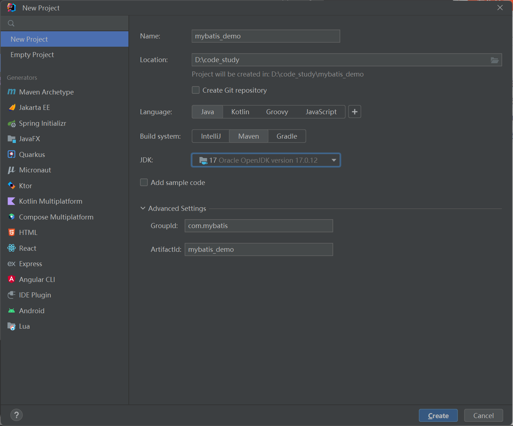This screenshot has height=426, width=513.
Task: Open Spring Initializr generator entry
Action: [64, 123]
